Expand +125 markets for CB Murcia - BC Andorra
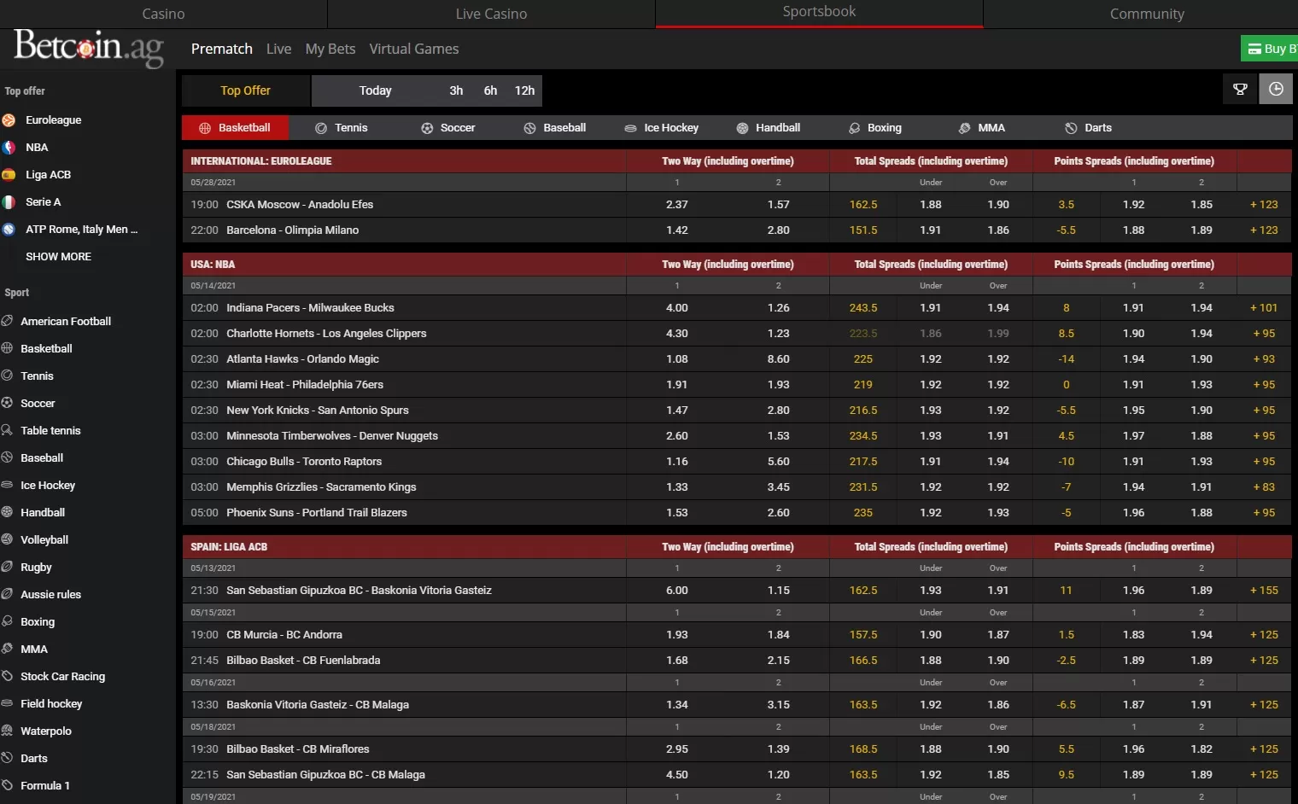 tap(1264, 635)
